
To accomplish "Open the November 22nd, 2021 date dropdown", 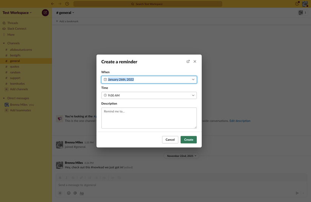I will pyautogui.click(x=181, y=156).
